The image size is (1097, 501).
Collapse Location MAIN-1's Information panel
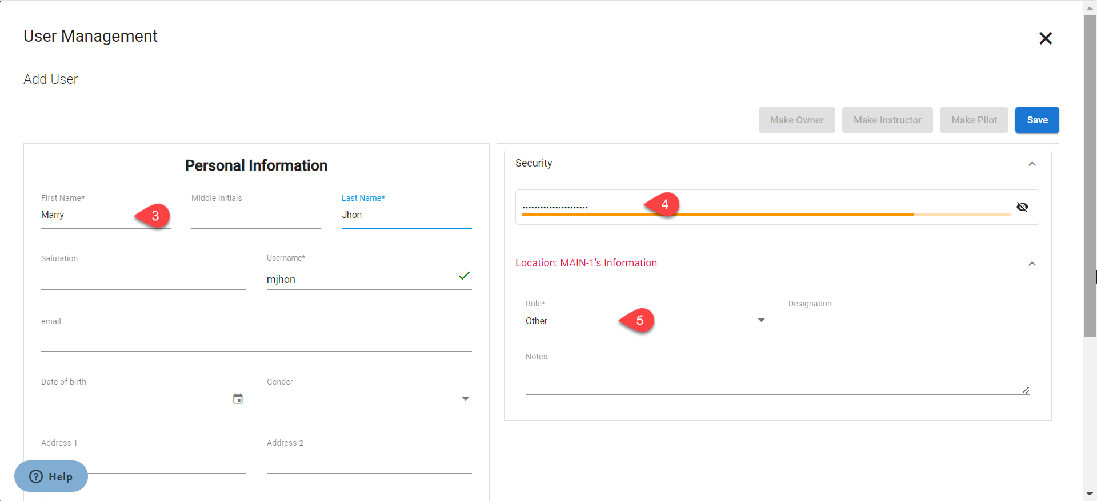(1032, 264)
